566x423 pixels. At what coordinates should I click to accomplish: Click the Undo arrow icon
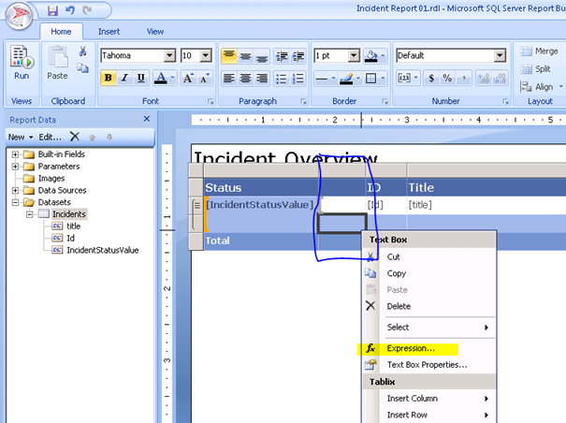click(69, 10)
